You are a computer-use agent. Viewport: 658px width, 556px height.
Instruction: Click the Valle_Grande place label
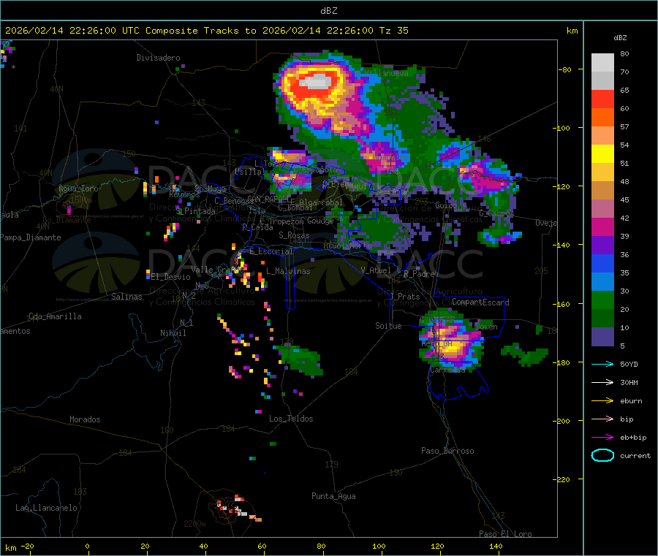tap(217, 270)
